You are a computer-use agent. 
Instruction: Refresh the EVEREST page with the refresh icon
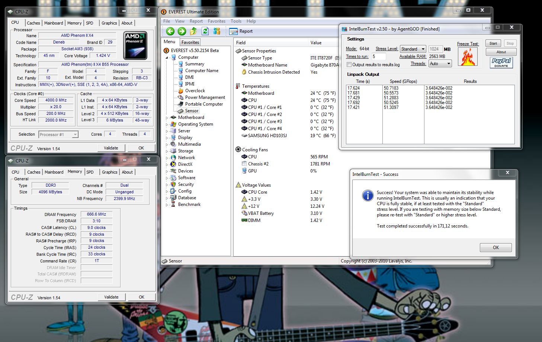pos(205,31)
